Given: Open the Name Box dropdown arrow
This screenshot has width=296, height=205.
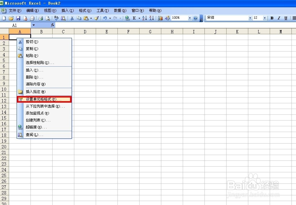Looking at the screenshot, I should (x=34, y=25).
